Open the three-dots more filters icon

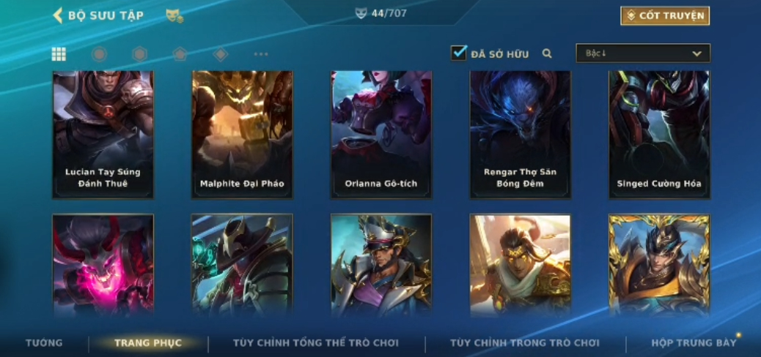tap(261, 53)
